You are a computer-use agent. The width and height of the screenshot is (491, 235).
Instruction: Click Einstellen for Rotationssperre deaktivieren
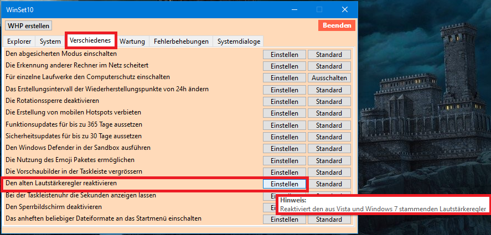tap(285, 101)
